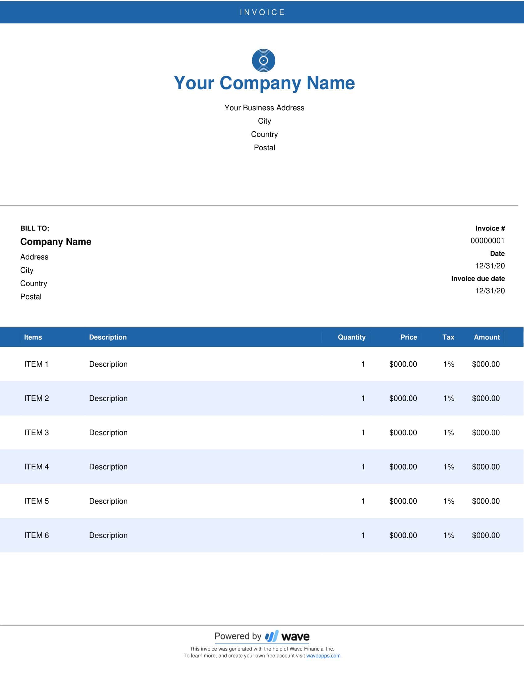Click the Amount column header
This screenshot has height=678, width=524.
486,337
